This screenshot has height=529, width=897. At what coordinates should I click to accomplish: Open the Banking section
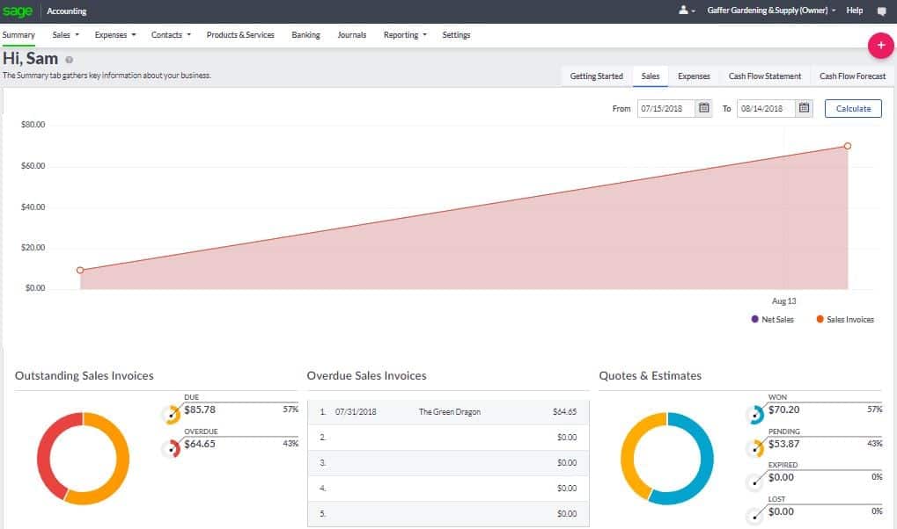point(305,35)
